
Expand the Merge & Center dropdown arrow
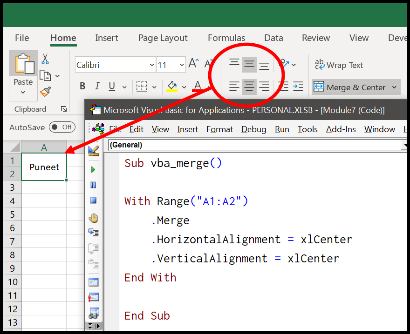(394, 87)
